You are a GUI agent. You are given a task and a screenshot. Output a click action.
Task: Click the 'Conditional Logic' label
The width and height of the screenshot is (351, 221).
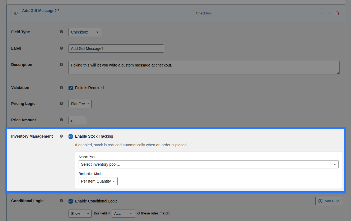click(x=27, y=201)
